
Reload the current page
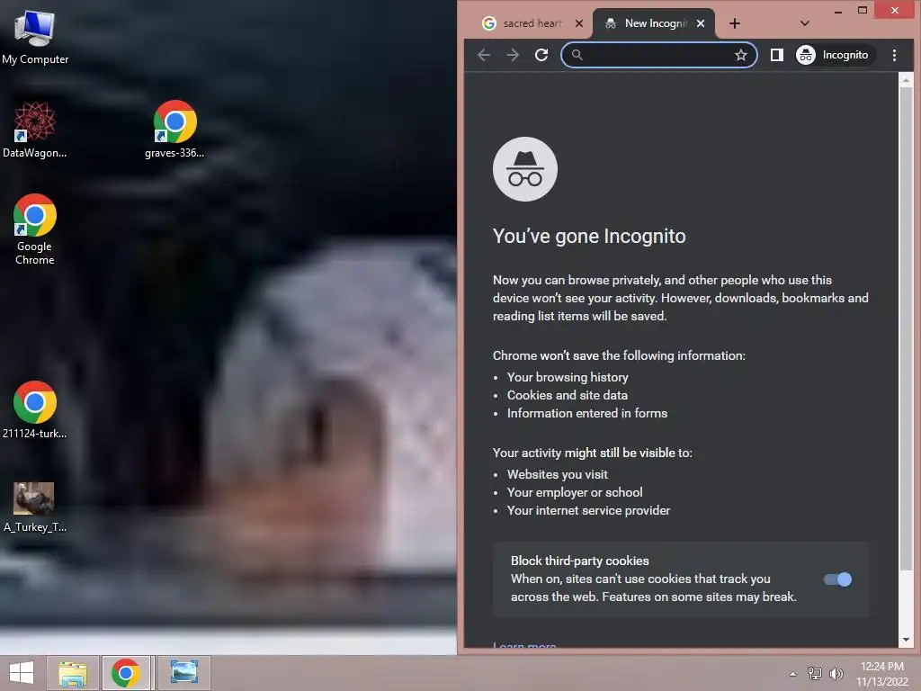[x=541, y=55]
